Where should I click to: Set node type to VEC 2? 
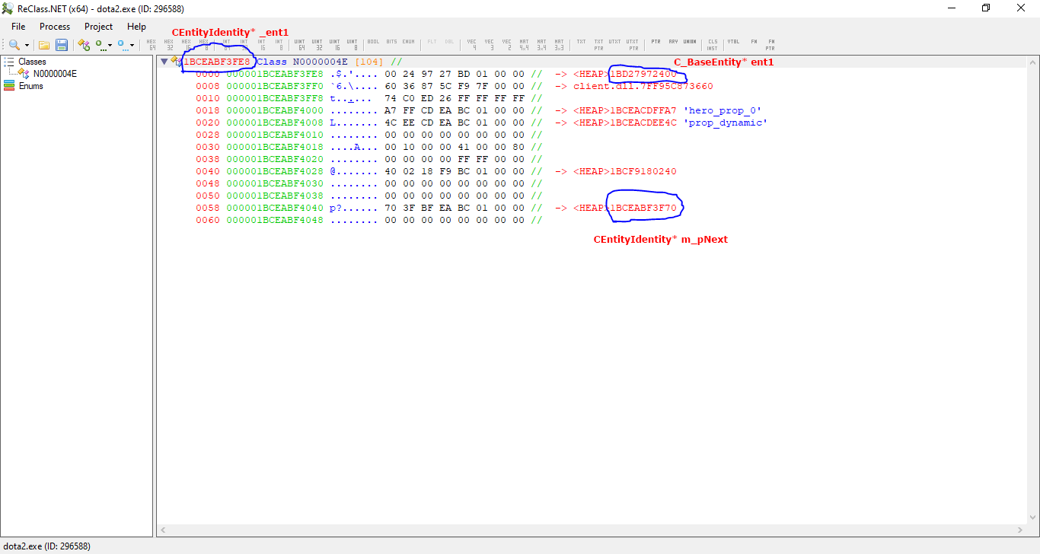[506, 45]
